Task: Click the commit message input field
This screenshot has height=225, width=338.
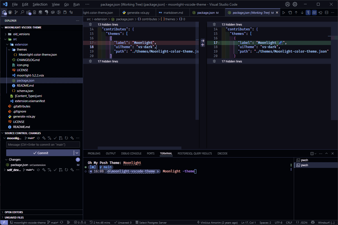Action: pyautogui.click(x=43, y=145)
